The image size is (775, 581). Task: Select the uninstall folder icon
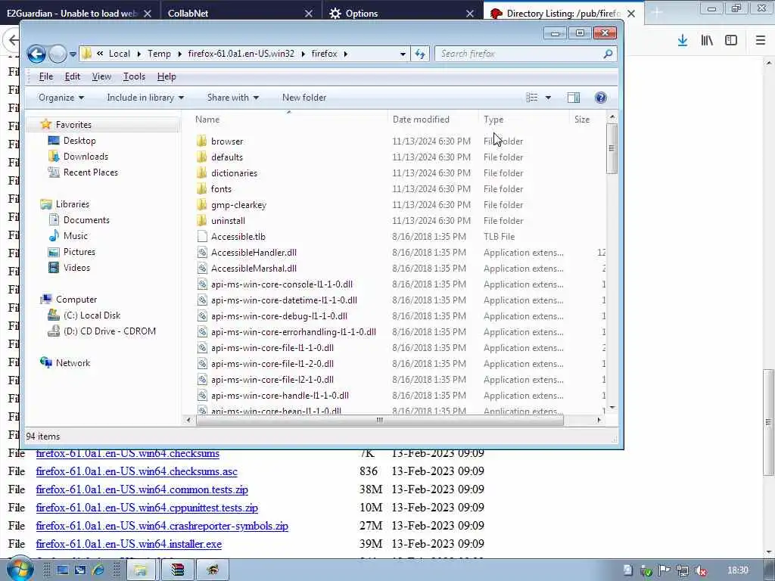point(201,220)
